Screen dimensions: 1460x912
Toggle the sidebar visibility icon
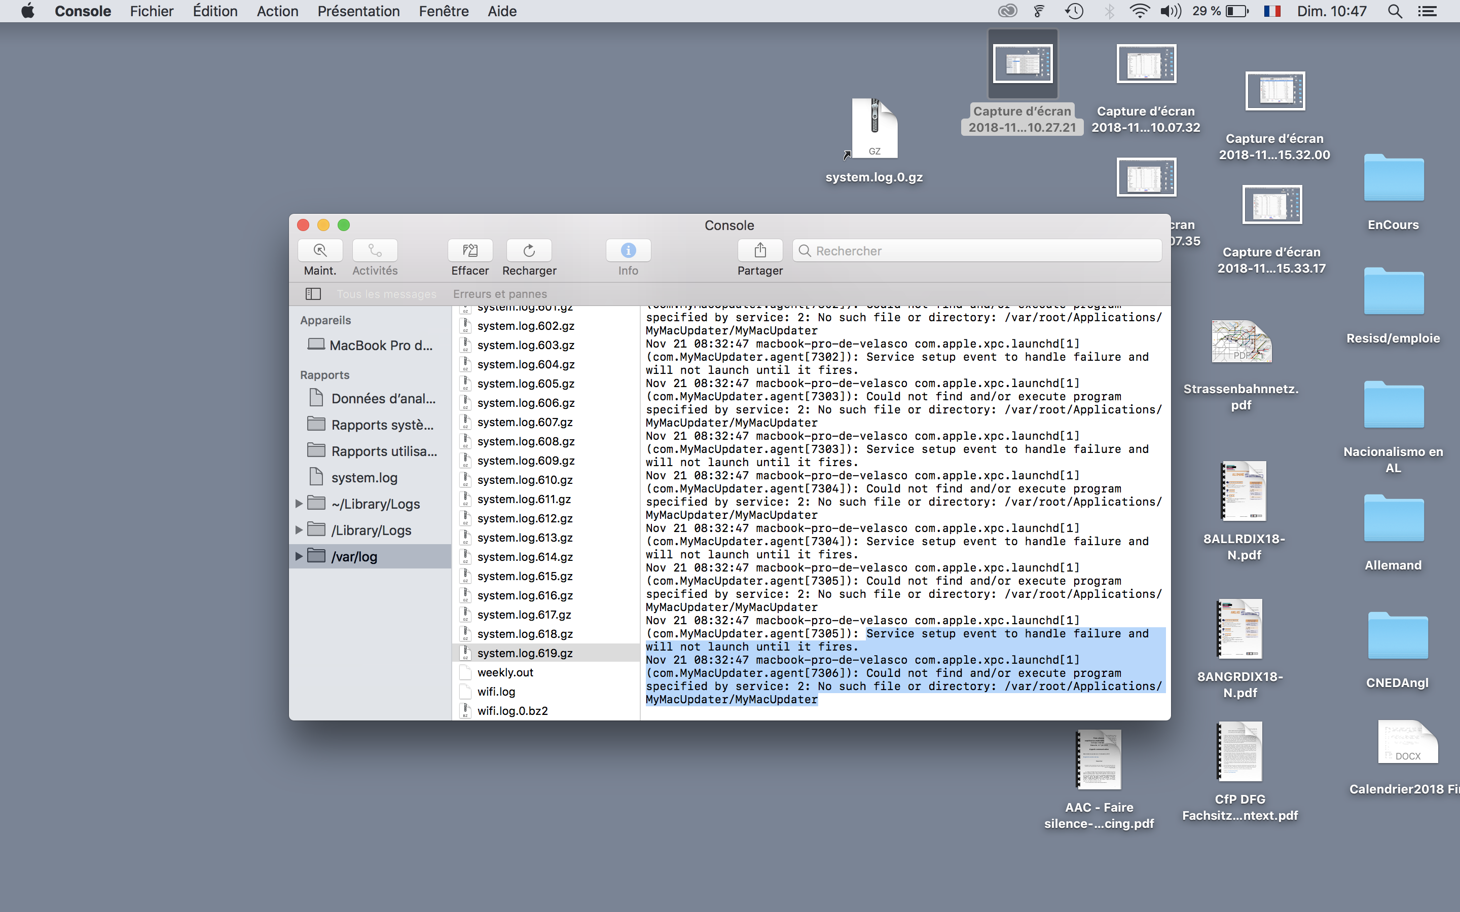(x=313, y=294)
